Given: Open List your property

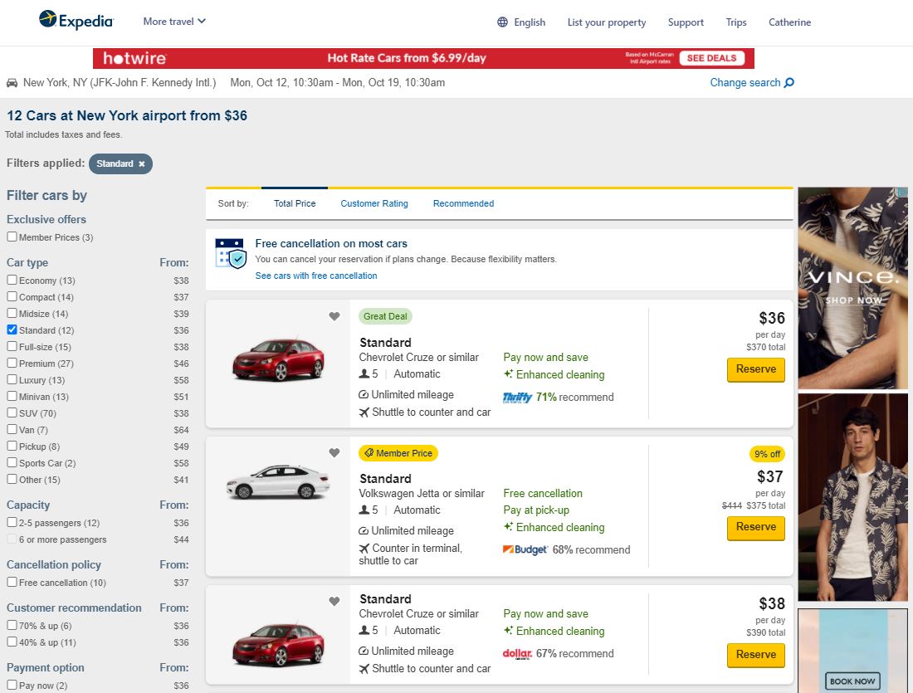Looking at the screenshot, I should pos(607,22).
